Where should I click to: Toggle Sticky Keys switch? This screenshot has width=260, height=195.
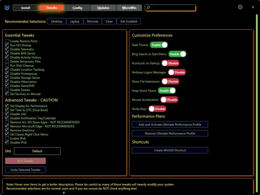point(157,109)
